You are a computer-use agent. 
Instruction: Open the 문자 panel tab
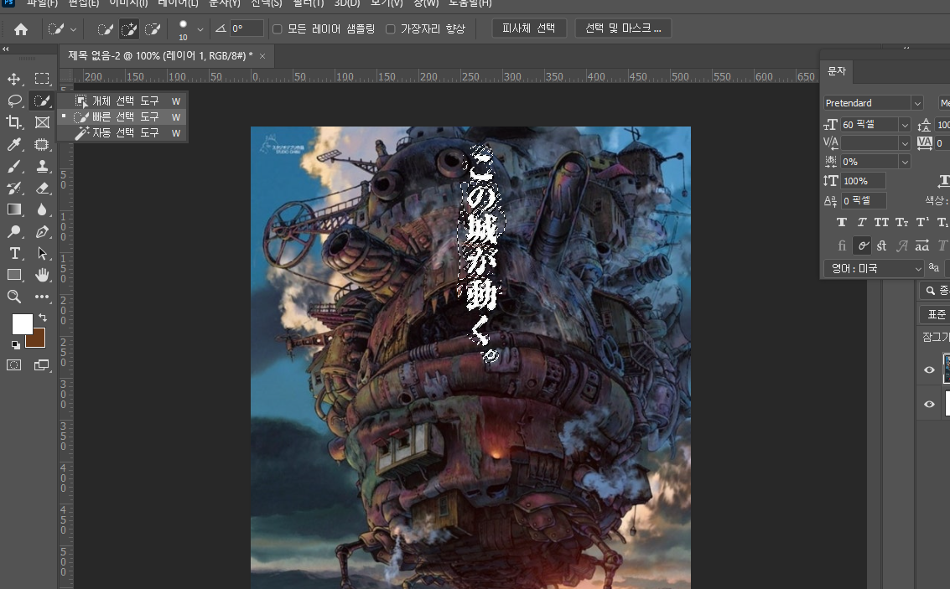[x=837, y=71]
